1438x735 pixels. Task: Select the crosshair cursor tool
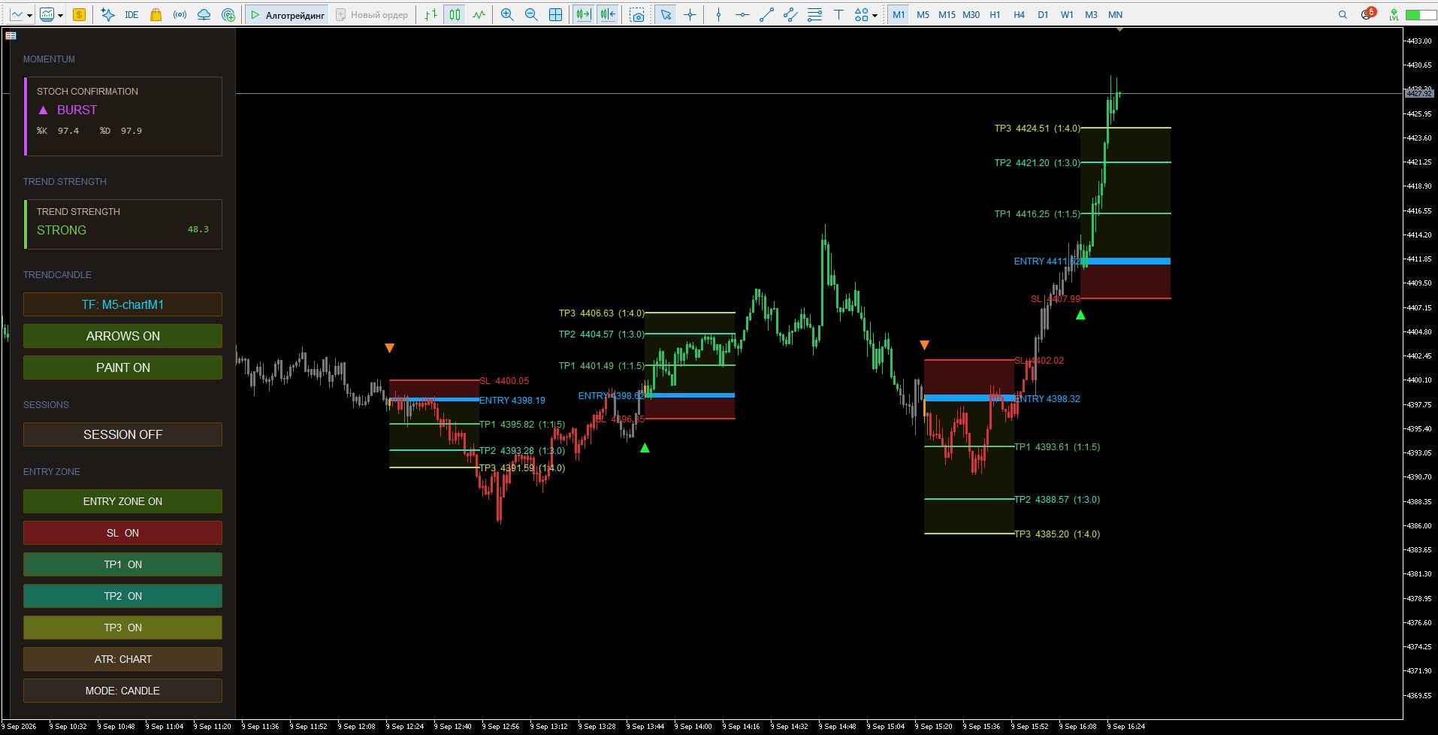click(690, 14)
